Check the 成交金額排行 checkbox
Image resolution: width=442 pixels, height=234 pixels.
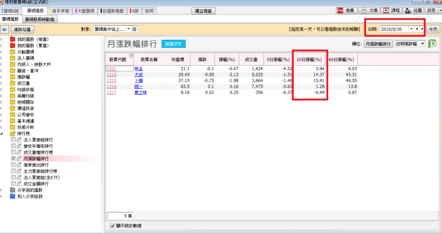point(13,183)
